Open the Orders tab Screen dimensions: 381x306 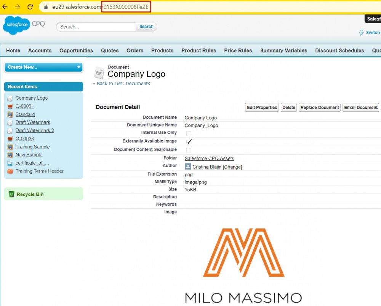pyautogui.click(x=135, y=51)
